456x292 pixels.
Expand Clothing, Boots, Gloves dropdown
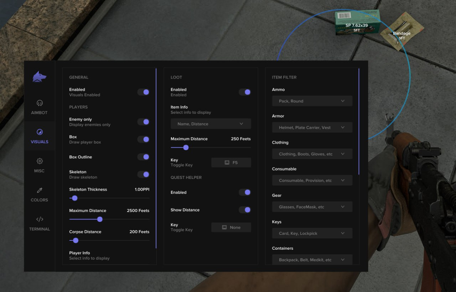click(x=312, y=154)
